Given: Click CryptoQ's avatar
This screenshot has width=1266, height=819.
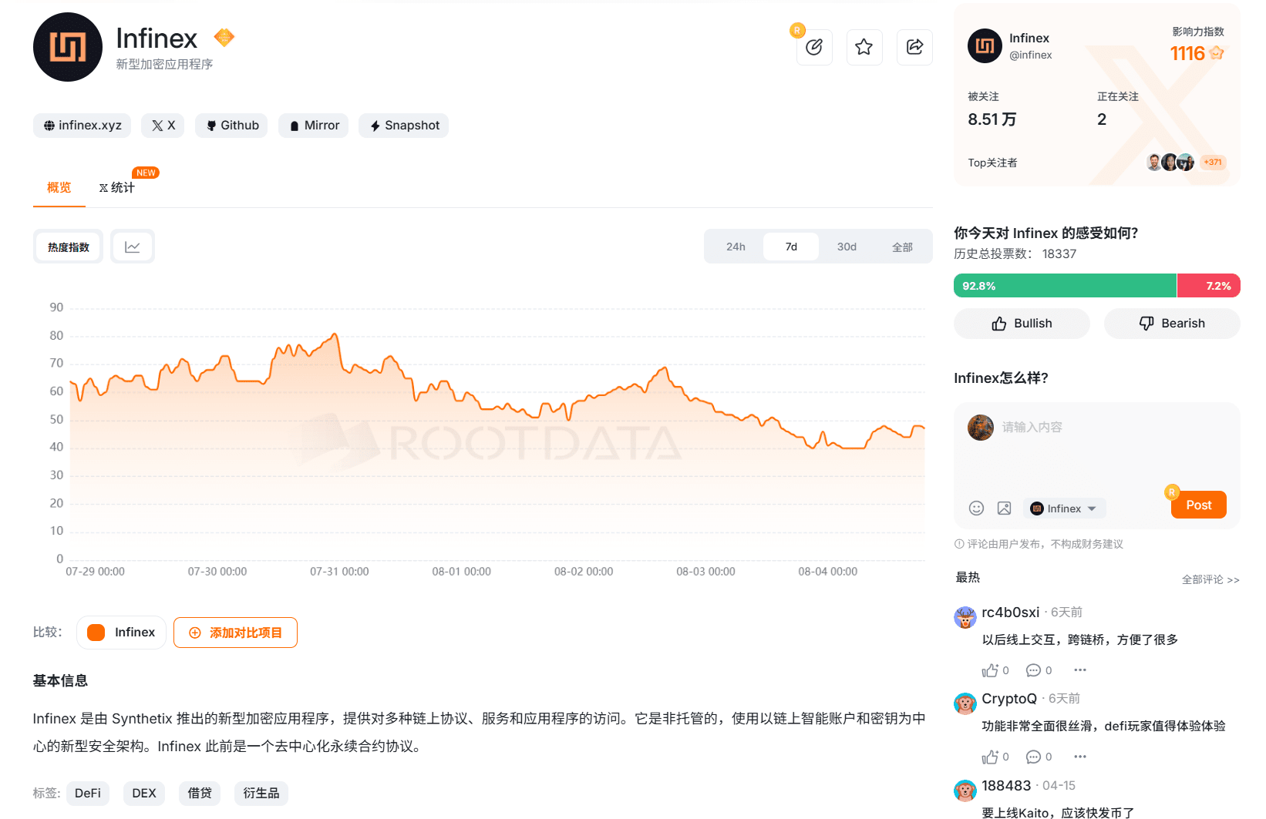Looking at the screenshot, I should tap(965, 704).
